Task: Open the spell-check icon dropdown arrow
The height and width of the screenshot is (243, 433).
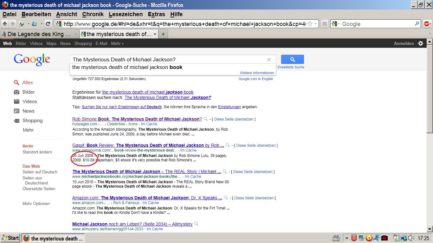Action: [x=28, y=24]
